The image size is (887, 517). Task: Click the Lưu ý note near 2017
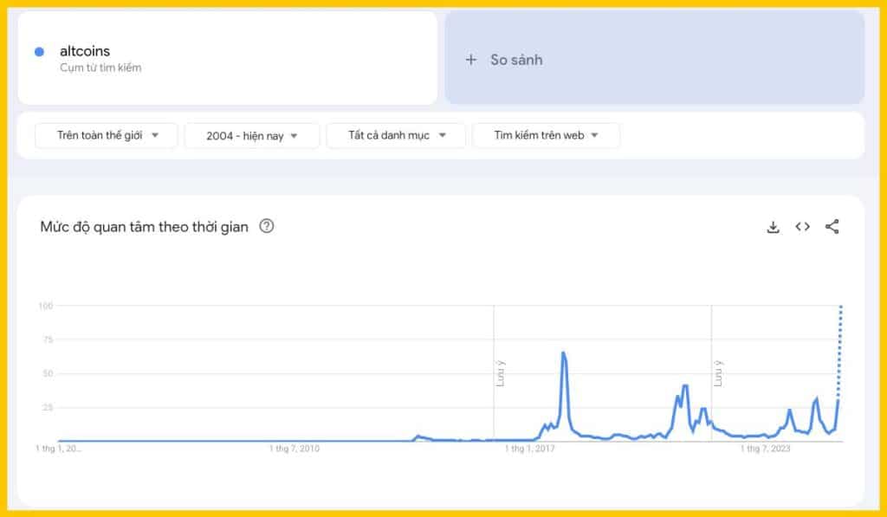coord(501,373)
